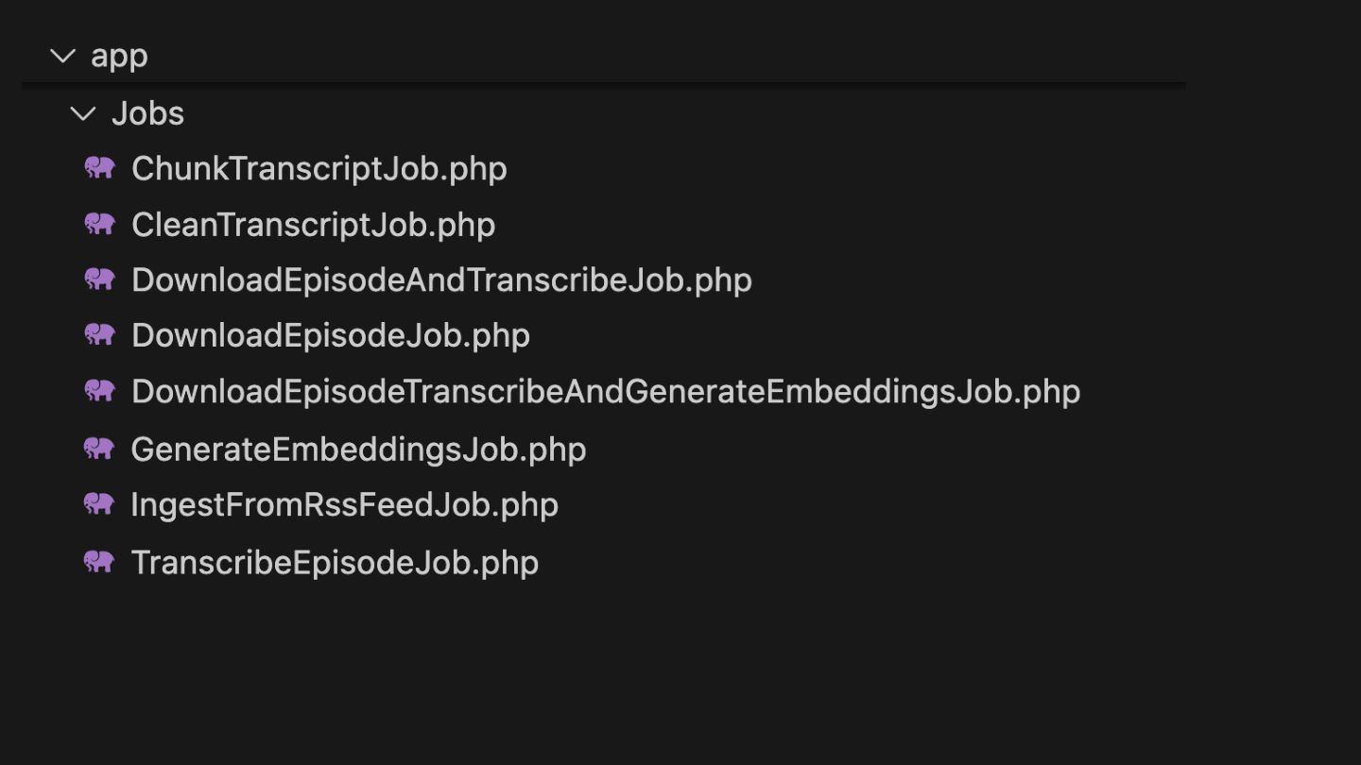Click the PHP elephant icon beside ChunkTranscriptJob.php
The width and height of the screenshot is (1361, 765).
[99, 168]
